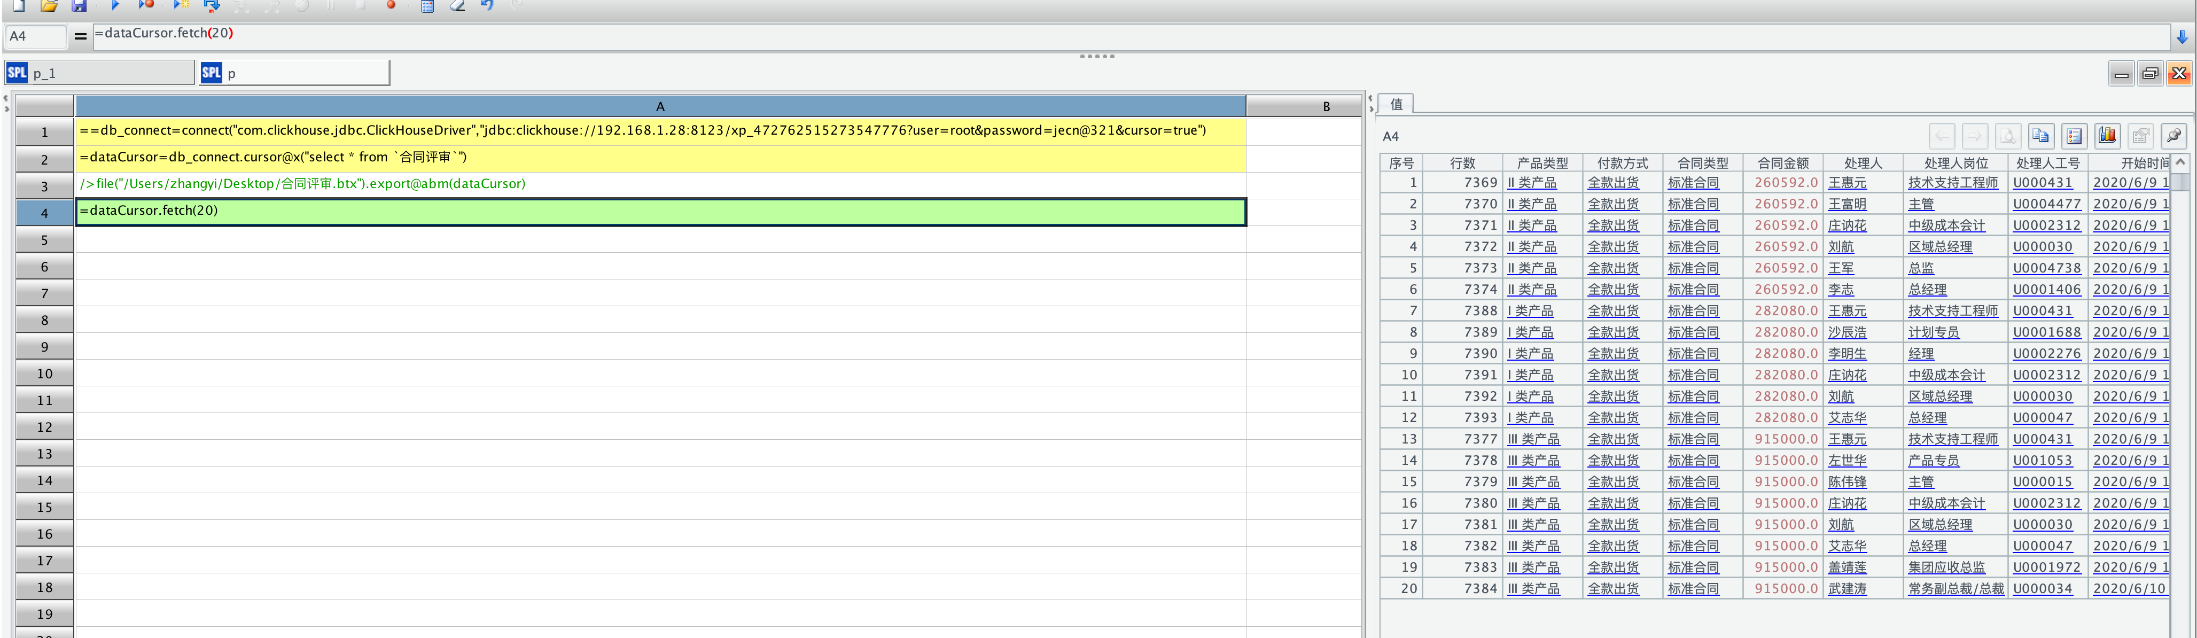Click the Run program play icon

[x=115, y=5]
